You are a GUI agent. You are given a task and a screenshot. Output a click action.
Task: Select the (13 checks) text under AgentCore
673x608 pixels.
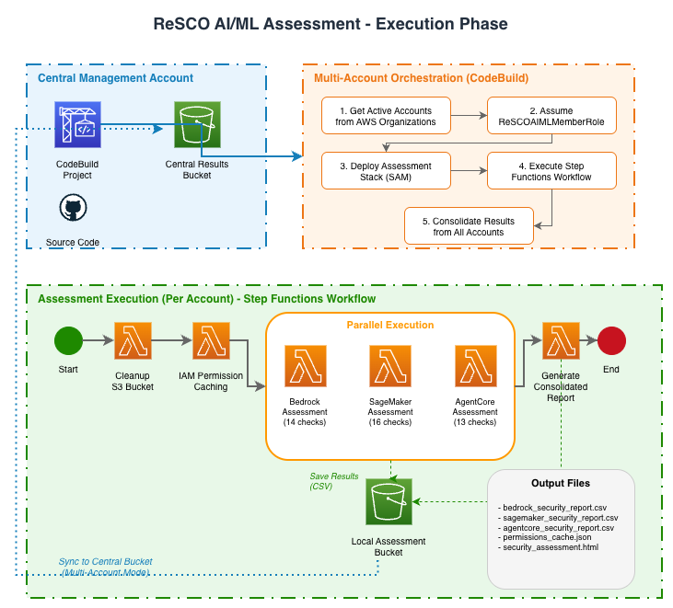pyautogui.click(x=475, y=422)
